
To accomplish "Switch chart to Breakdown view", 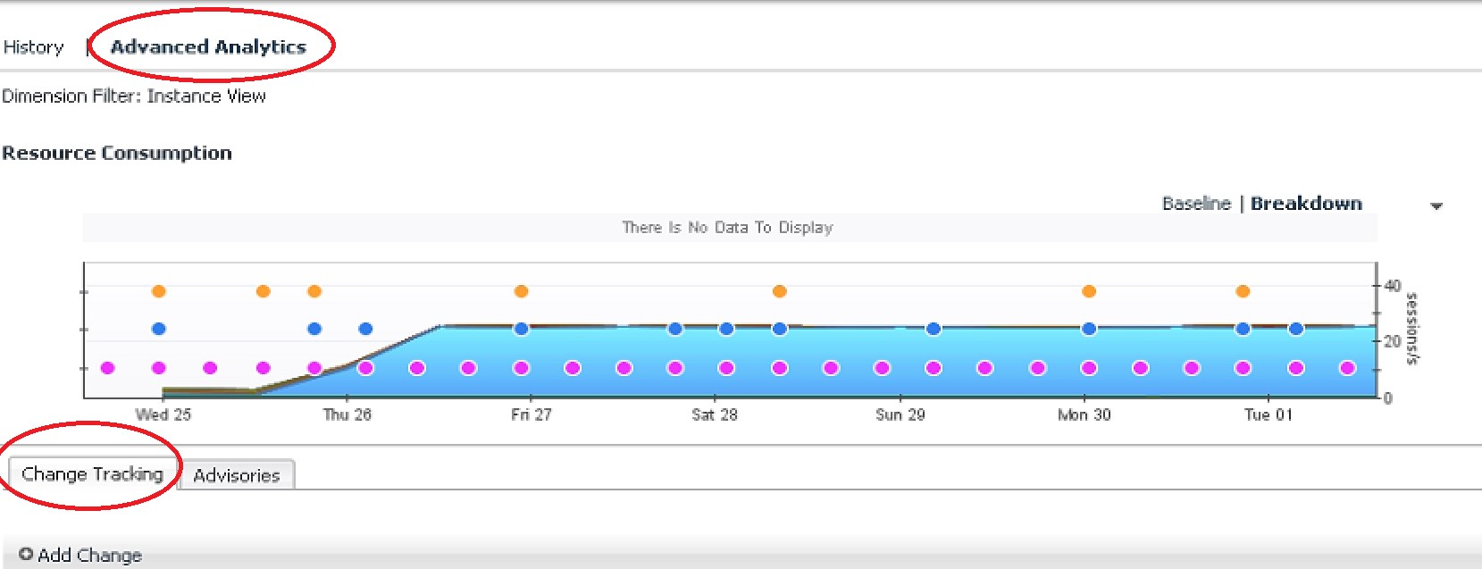I will [x=1306, y=204].
